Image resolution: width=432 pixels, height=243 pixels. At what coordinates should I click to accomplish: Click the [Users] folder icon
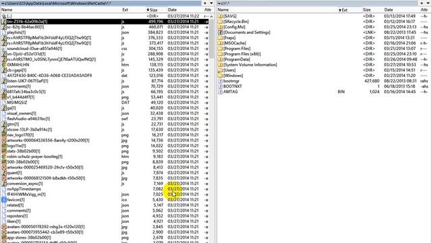tap(220, 70)
